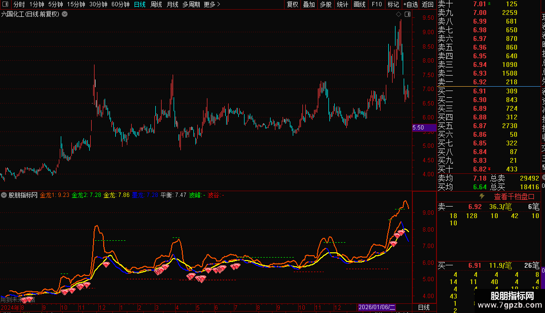Expand the 六国化工 chart title dropdown

point(65,14)
